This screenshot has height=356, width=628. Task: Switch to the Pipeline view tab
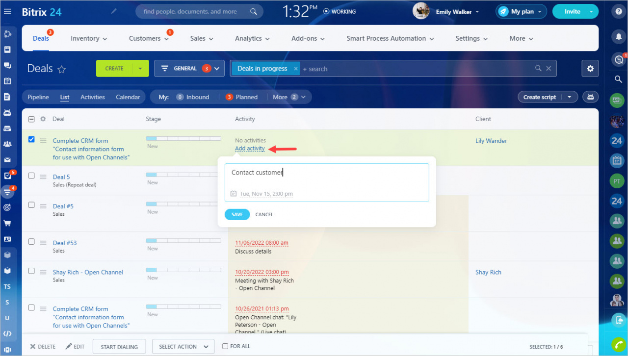(x=38, y=97)
